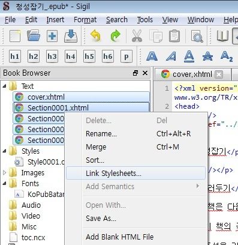Open the Insert menu
This screenshot has width=238, height=245.
(55, 20)
